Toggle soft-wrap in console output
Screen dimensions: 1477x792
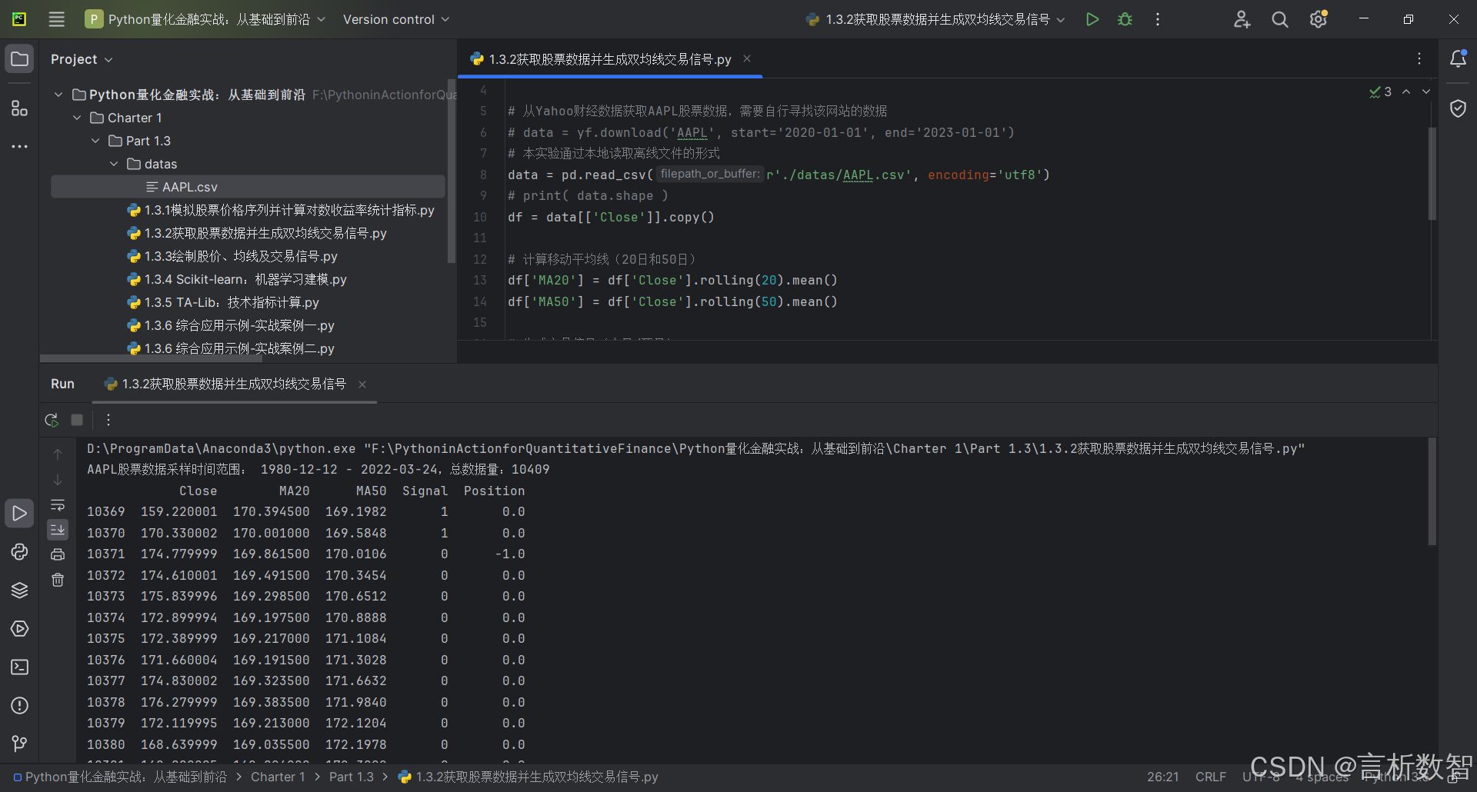(58, 505)
